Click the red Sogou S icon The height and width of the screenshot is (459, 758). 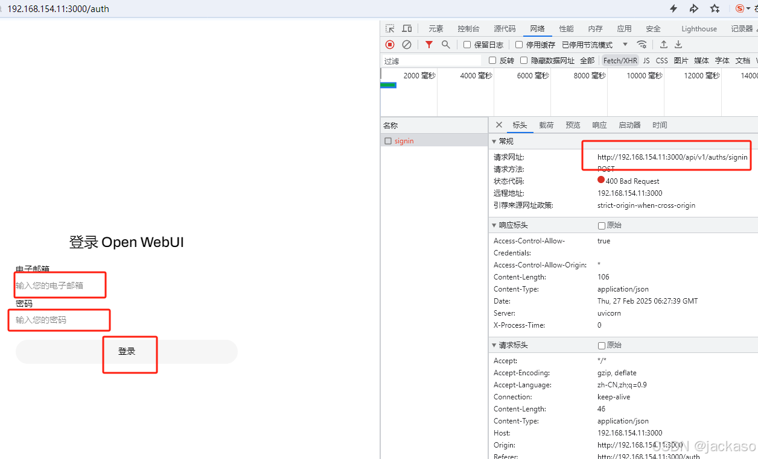tap(740, 8)
